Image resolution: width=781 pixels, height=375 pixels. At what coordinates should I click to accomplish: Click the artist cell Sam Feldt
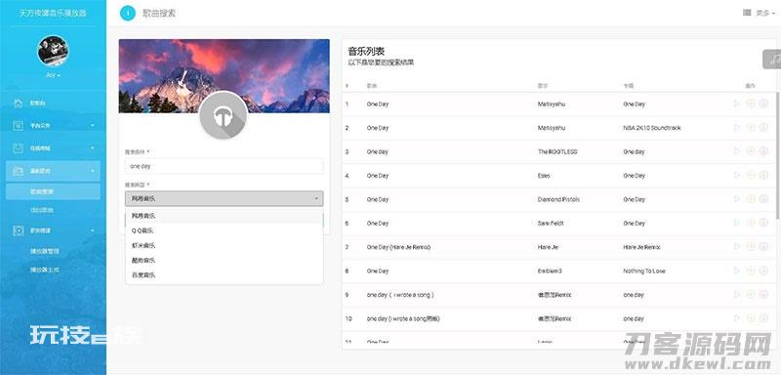(550, 223)
